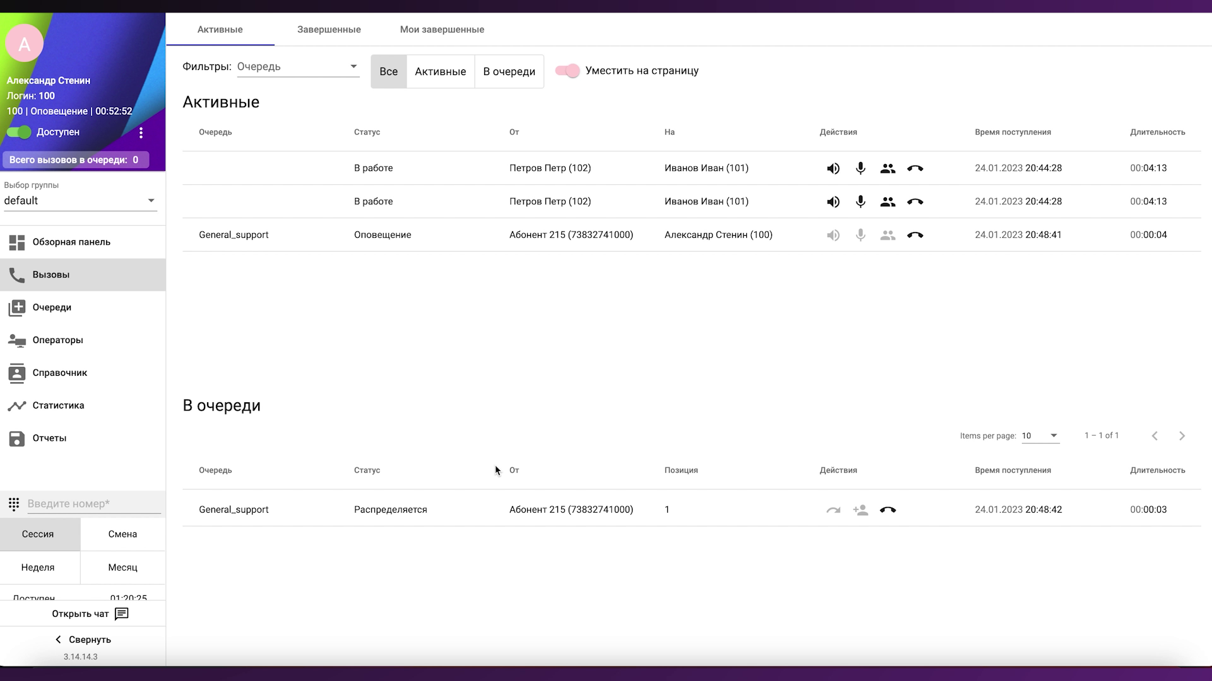The height and width of the screenshot is (681, 1212).
Task: Disable the Уместить на страницу toggle
Action: pyautogui.click(x=567, y=71)
